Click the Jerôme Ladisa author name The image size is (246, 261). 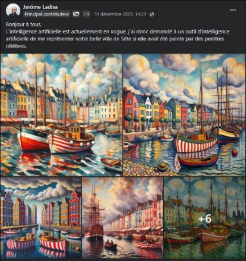(x=40, y=7)
